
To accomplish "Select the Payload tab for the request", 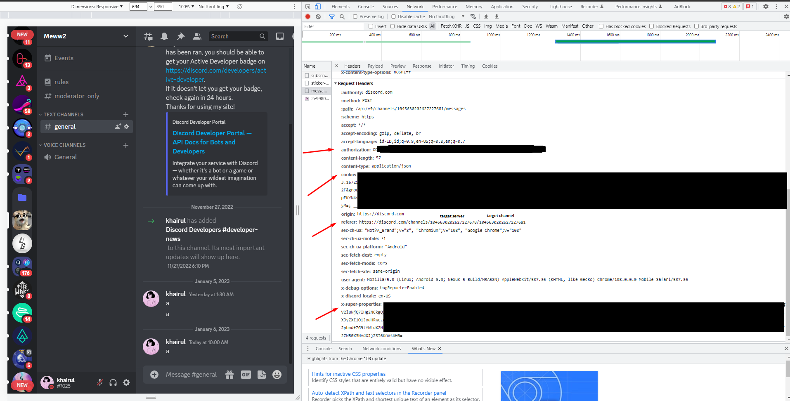I will pyautogui.click(x=375, y=66).
